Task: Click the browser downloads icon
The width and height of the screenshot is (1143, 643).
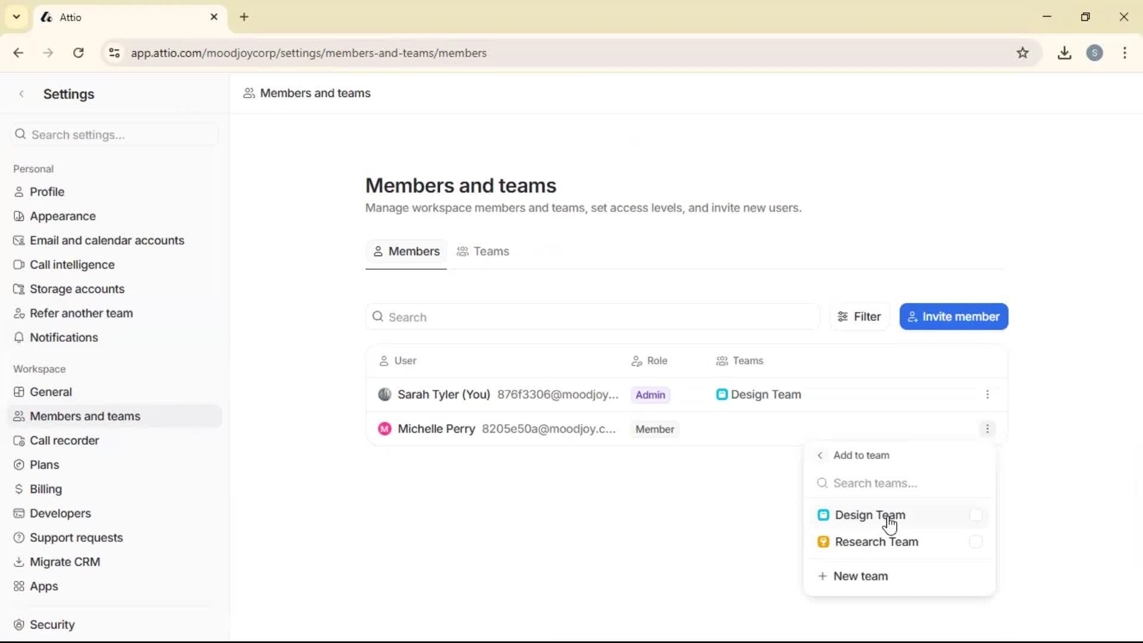Action: pyautogui.click(x=1064, y=53)
